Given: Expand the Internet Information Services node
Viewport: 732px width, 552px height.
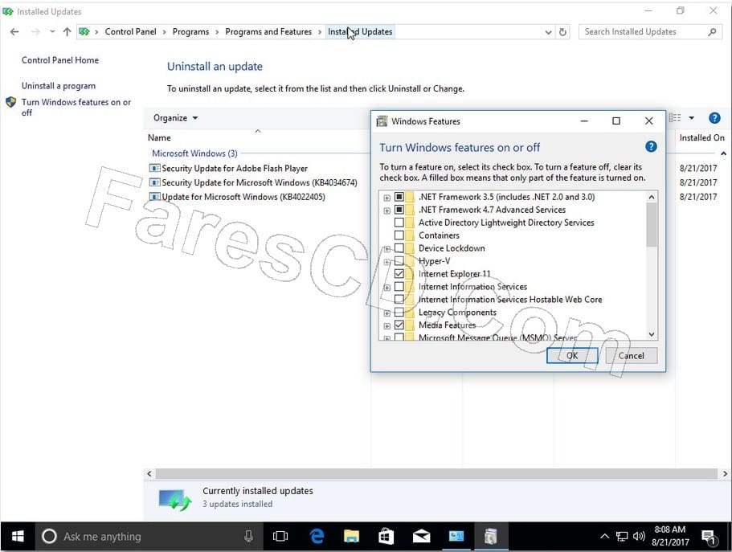Looking at the screenshot, I should click(387, 288).
